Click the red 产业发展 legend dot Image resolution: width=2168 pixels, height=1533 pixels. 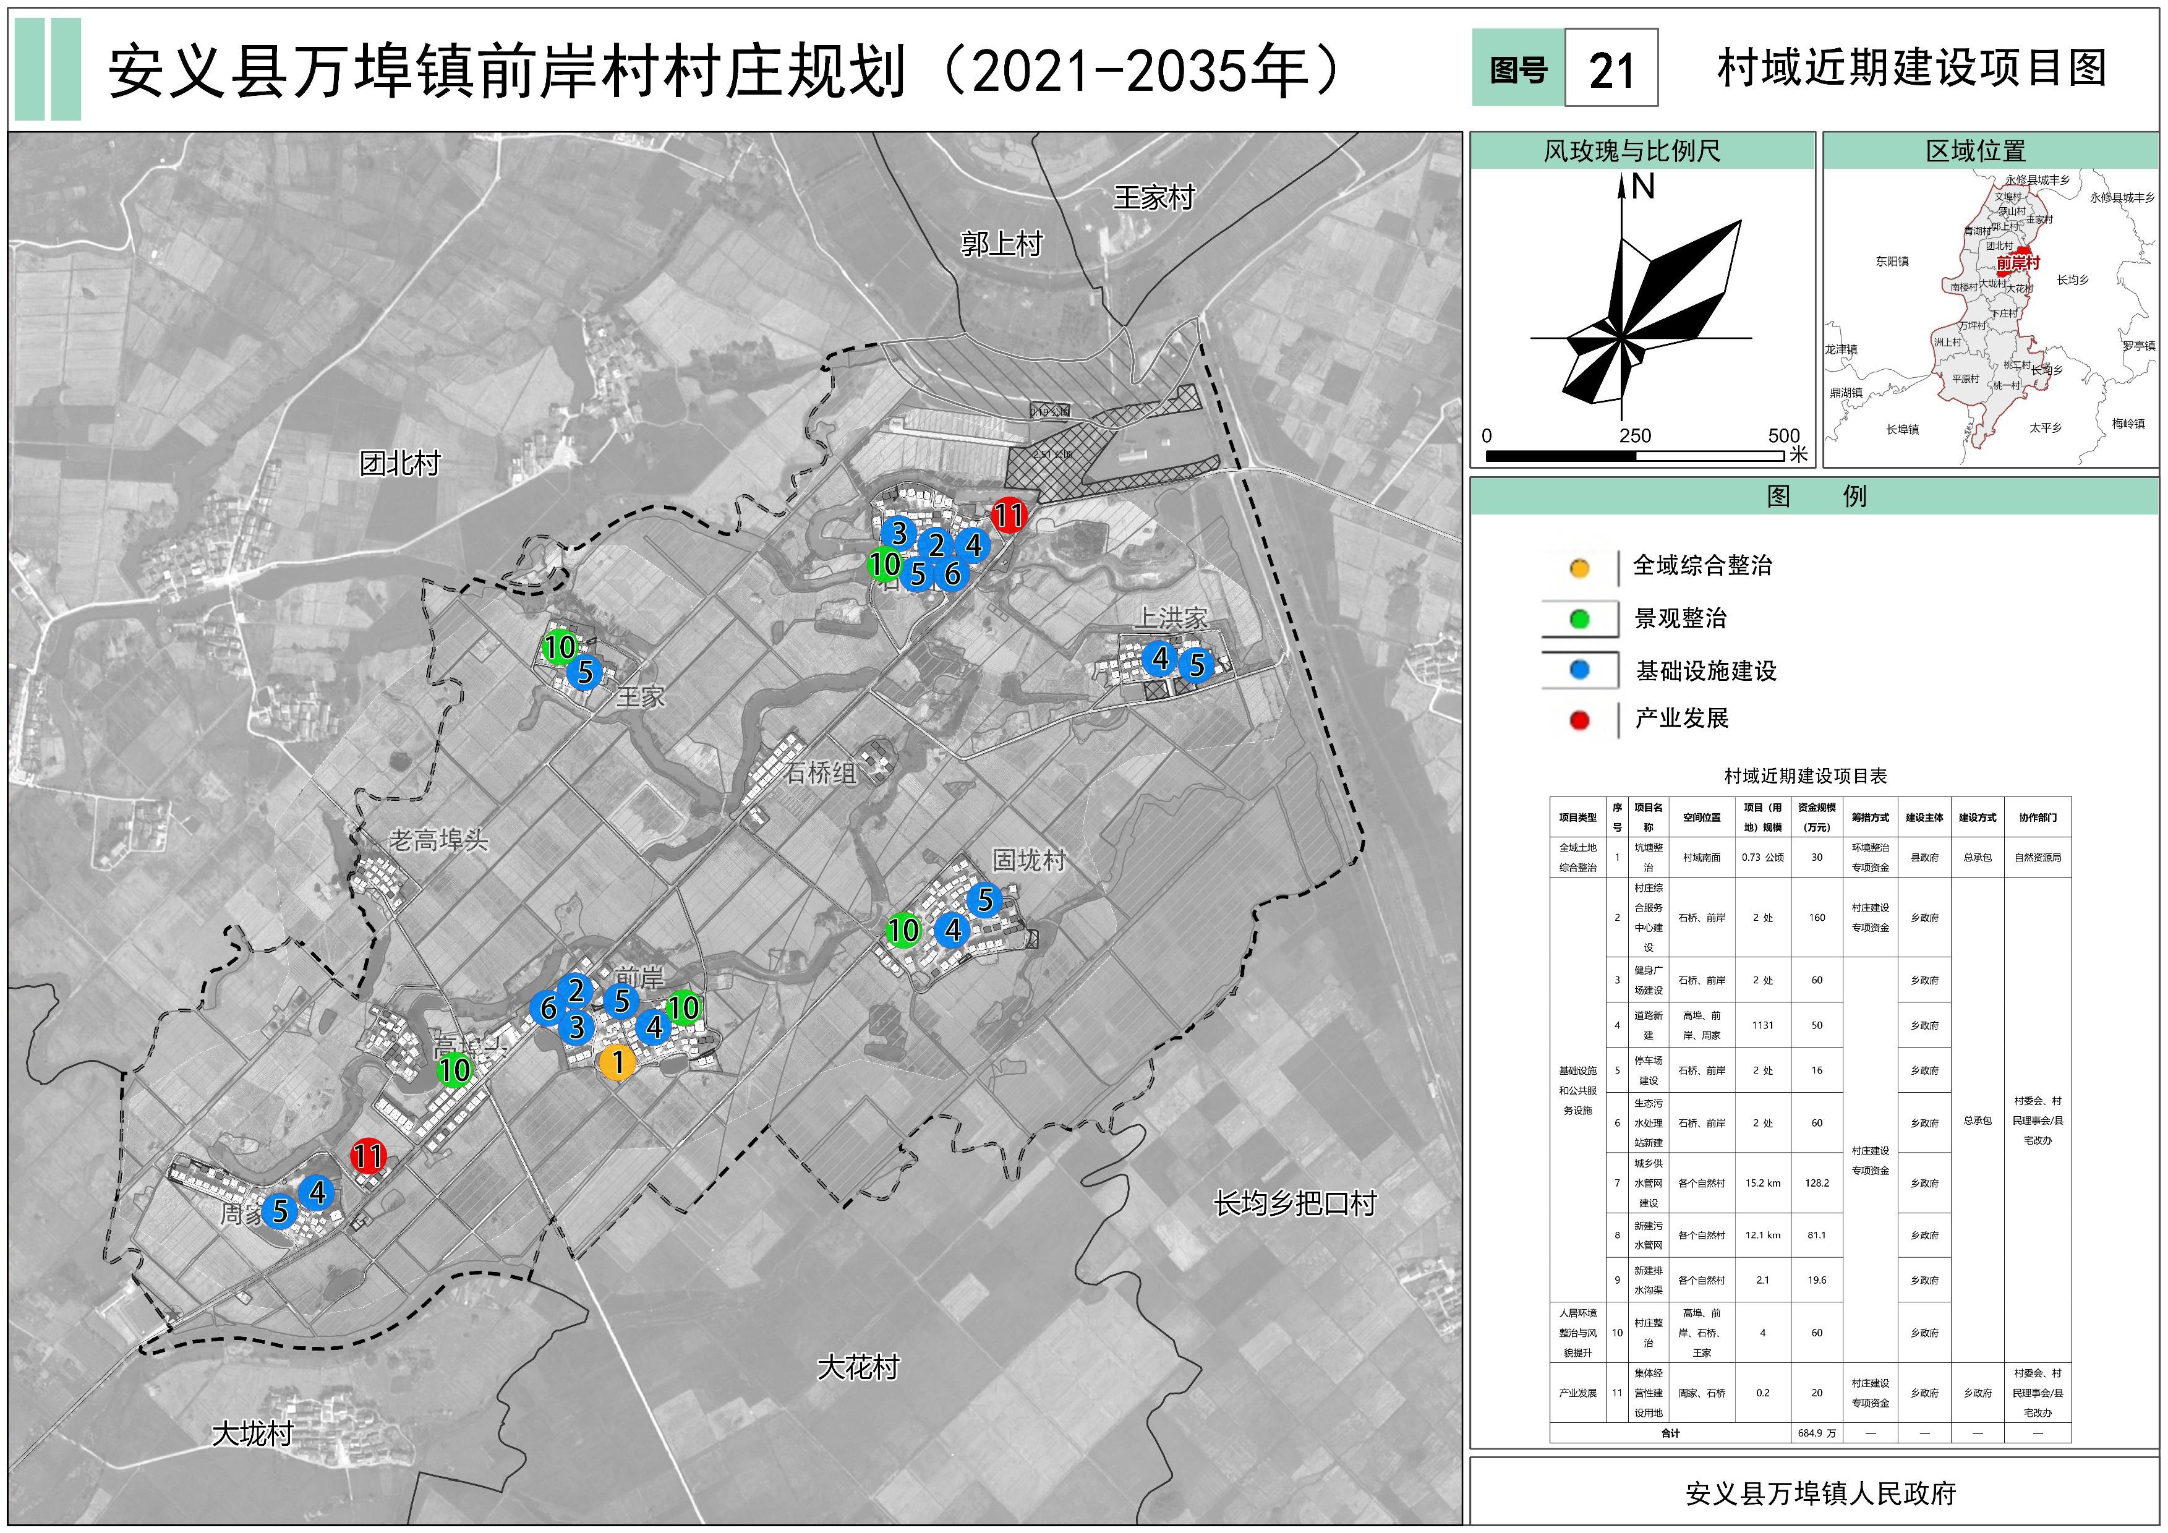coord(1579,720)
